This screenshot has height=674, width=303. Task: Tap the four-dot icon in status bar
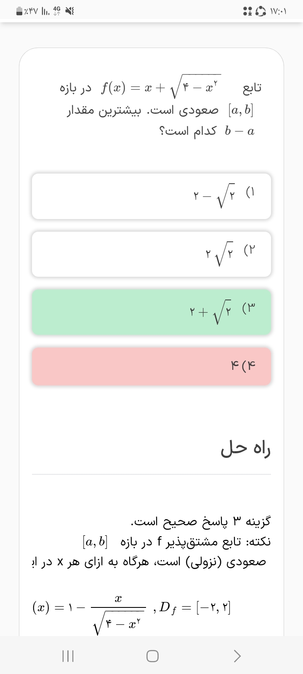click(247, 12)
